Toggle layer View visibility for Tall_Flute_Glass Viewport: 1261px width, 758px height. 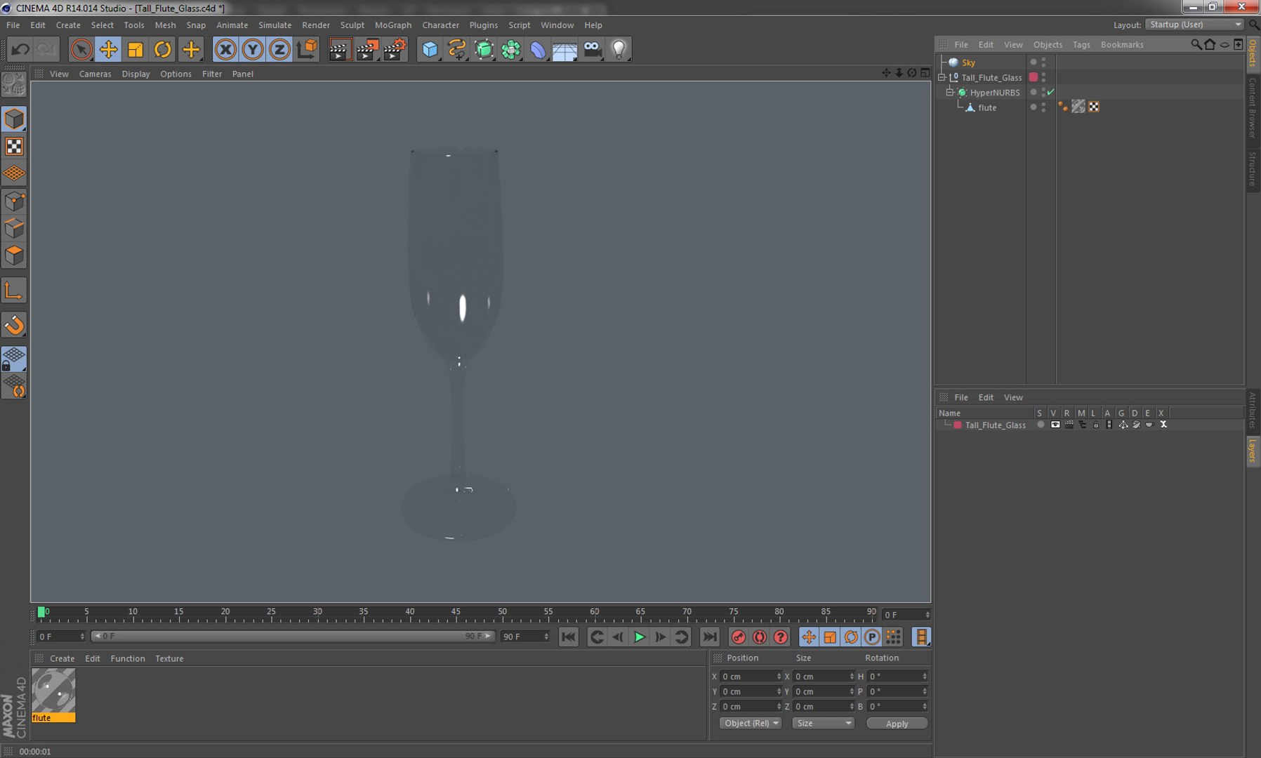1055,425
